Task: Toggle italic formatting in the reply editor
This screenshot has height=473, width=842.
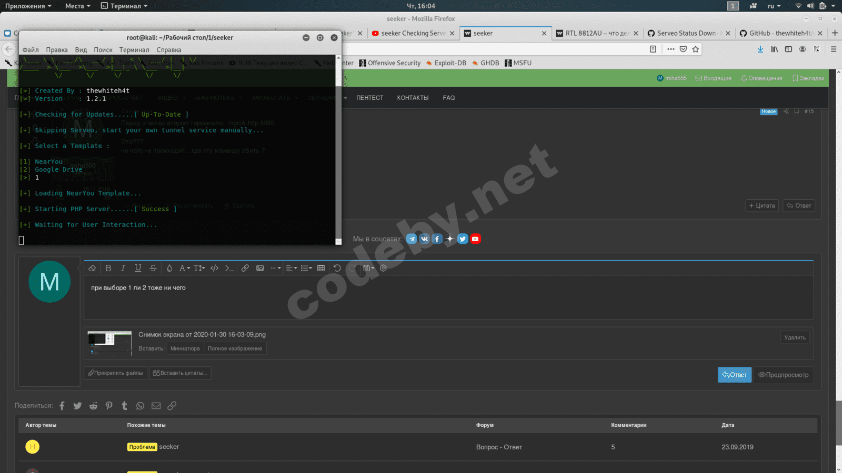Action: (123, 268)
